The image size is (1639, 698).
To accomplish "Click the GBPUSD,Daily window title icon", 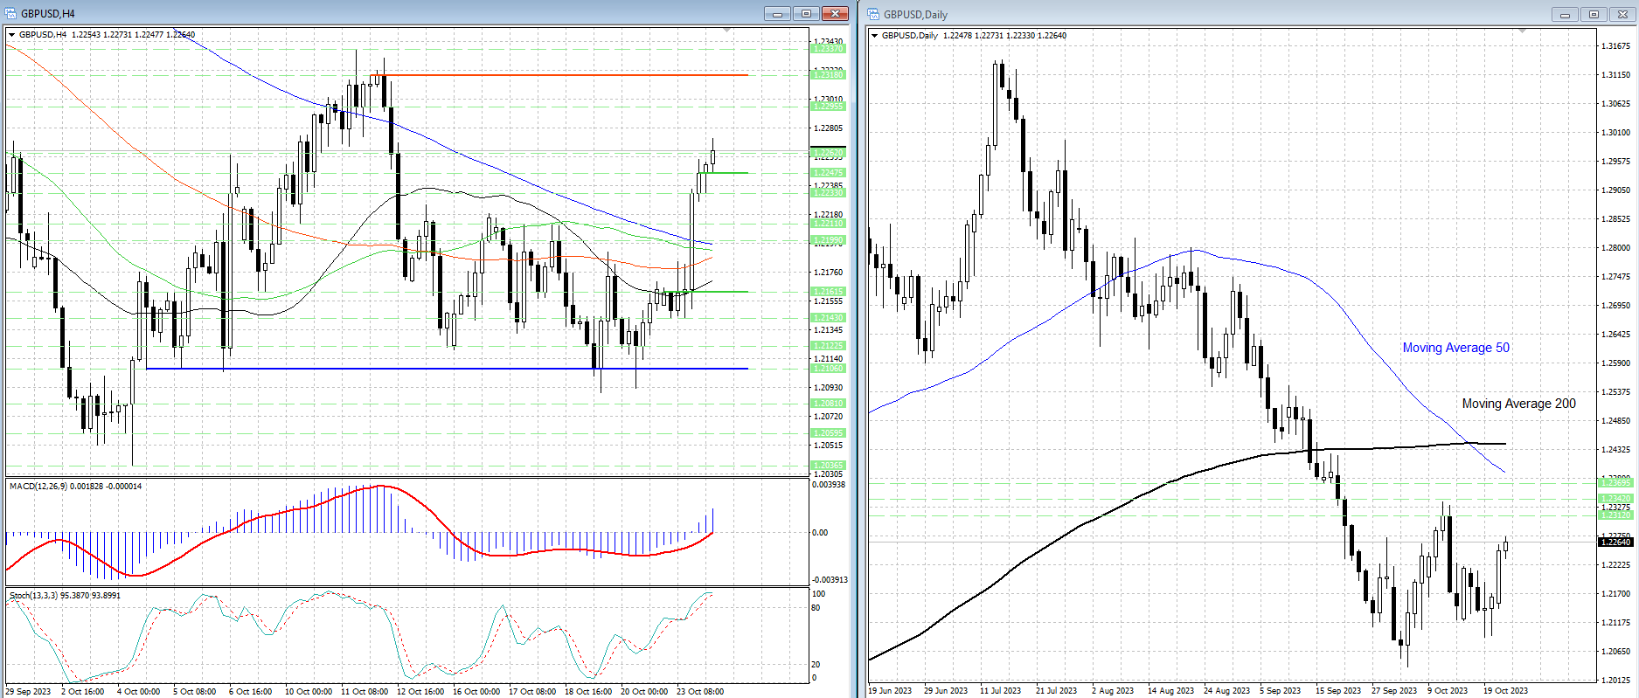I will 873,14.
